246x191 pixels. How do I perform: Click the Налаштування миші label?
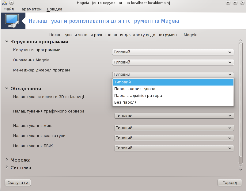33,126
